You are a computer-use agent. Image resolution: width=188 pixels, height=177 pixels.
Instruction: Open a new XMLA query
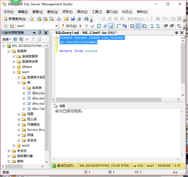(51, 19)
